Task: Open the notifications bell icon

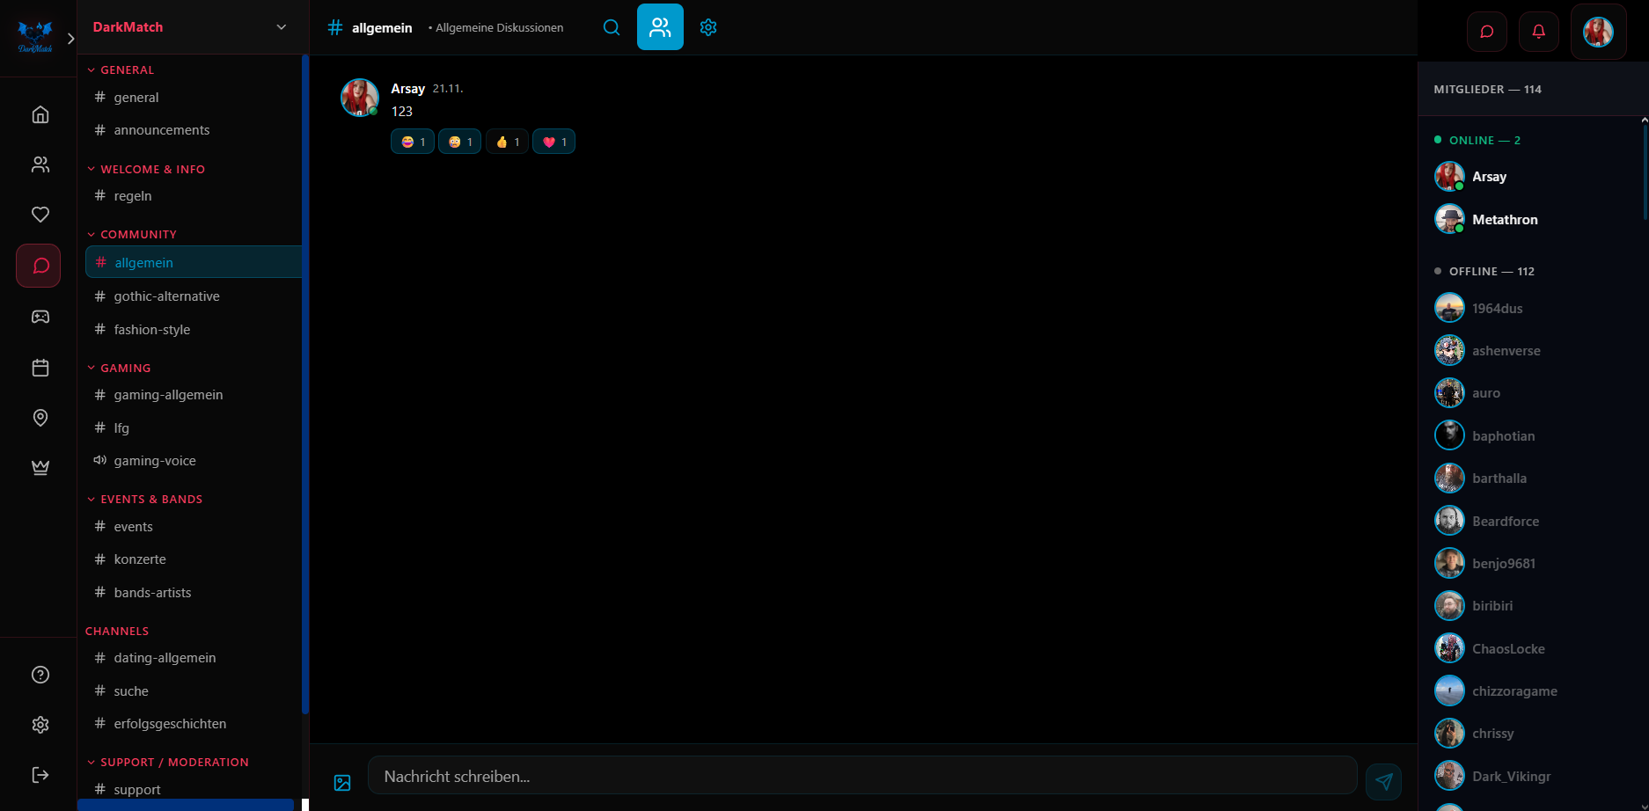Action: click(x=1538, y=31)
